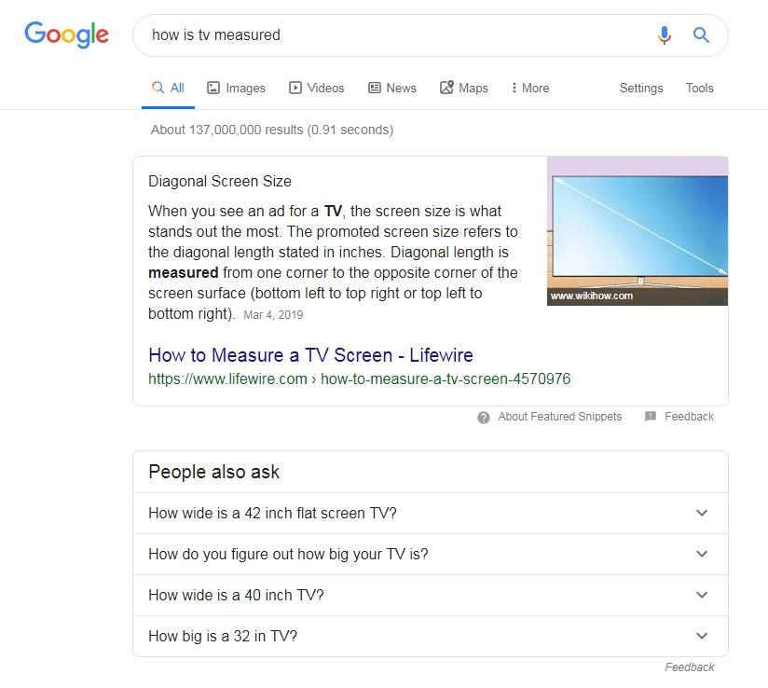The width and height of the screenshot is (768, 688).
Task: Click into the search box text
Action: (x=216, y=35)
